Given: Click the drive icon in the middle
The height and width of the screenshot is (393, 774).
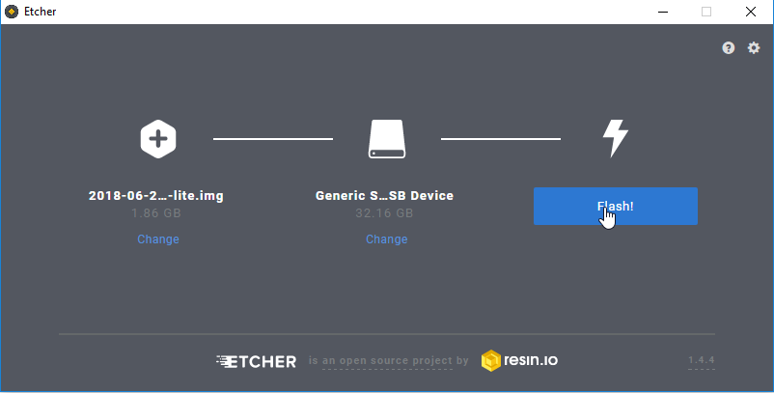Looking at the screenshot, I should point(387,139).
